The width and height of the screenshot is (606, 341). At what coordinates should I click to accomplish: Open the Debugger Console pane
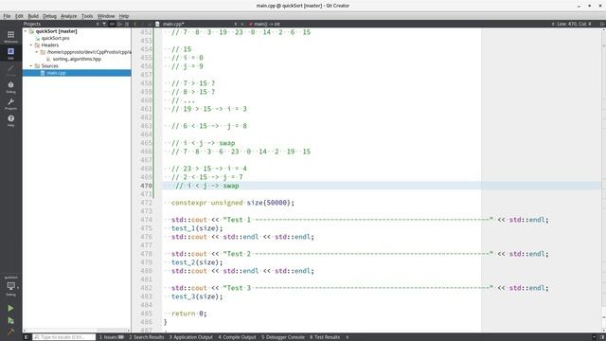click(283, 337)
